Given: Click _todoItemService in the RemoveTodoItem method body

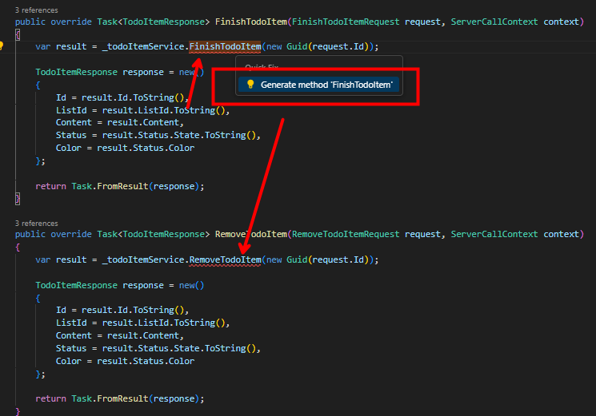Looking at the screenshot, I should coord(143,260).
